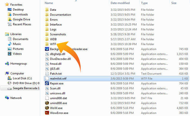Click the WTF File type cell
The image size is (190, 116).
[147, 79]
